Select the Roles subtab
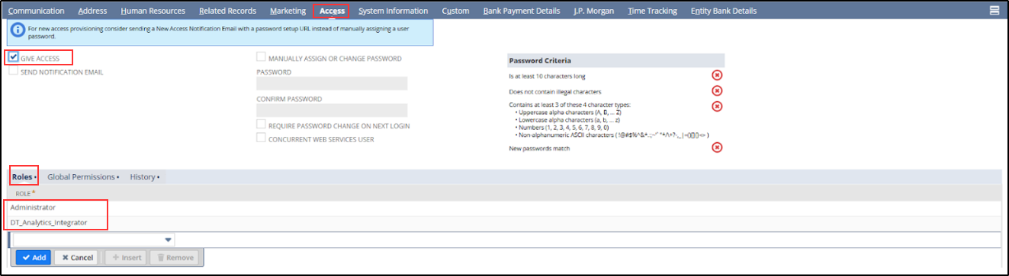The image size is (1009, 276). tap(24, 176)
